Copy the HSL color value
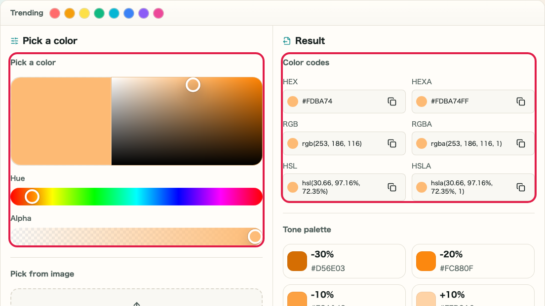 (392, 187)
